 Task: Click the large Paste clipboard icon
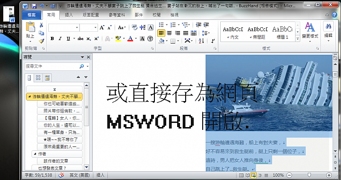click(x=30, y=27)
